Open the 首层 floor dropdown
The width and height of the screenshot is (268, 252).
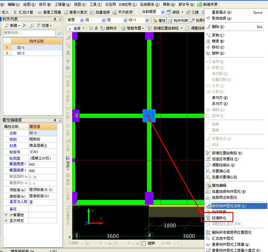(82, 20)
